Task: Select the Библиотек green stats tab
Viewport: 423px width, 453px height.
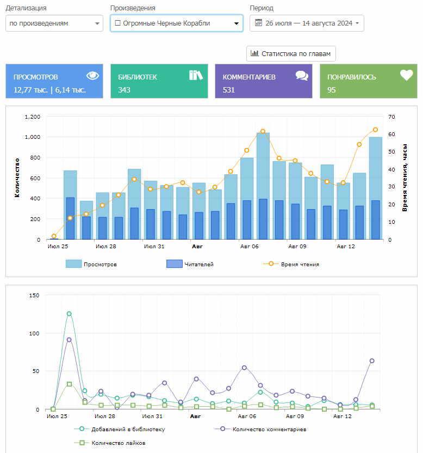Action: [159, 81]
